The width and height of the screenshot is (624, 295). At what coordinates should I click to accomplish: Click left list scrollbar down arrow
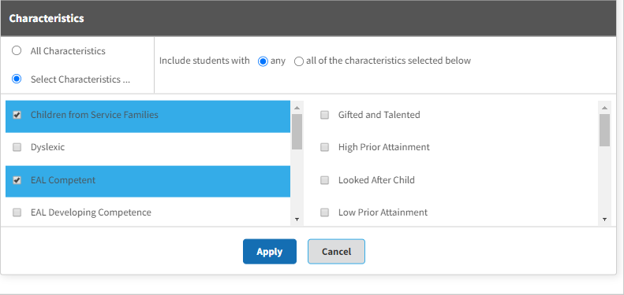click(x=297, y=219)
